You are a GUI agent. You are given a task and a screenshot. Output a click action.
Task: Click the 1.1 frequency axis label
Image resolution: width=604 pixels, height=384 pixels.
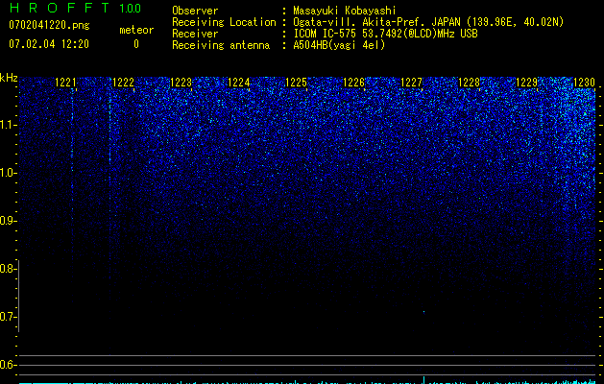[8, 125]
